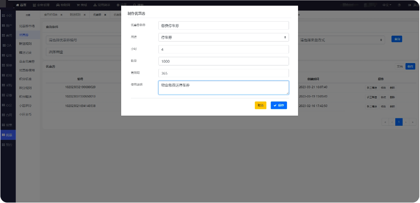The height and width of the screenshot is (203, 420).
Task: Select 预约 in the left sidebar
Action: pyautogui.click(x=7, y=145)
